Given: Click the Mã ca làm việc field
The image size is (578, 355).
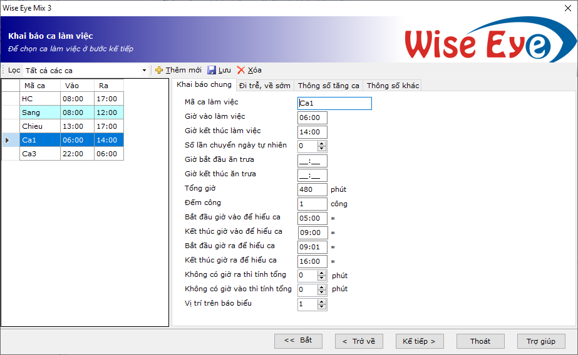Looking at the screenshot, I should pyautogui.click(x=334, y=104).
